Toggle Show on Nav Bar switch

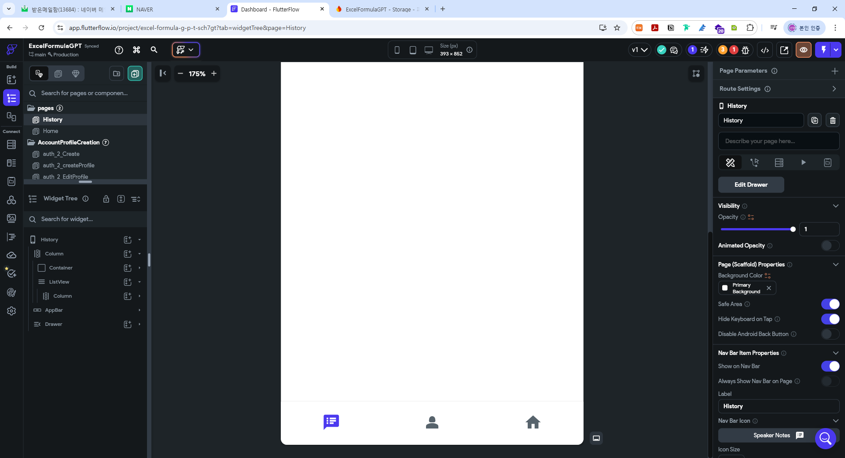click(830, 366)
